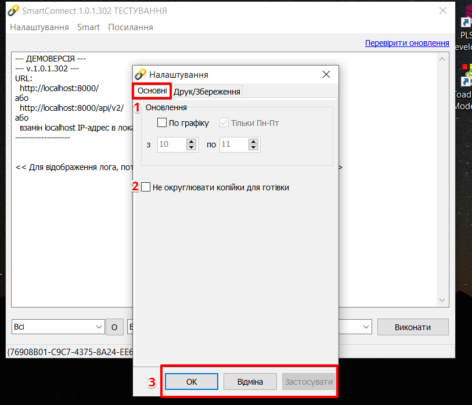Increase the 'з' hour value with the up arrow

(192, 142)
